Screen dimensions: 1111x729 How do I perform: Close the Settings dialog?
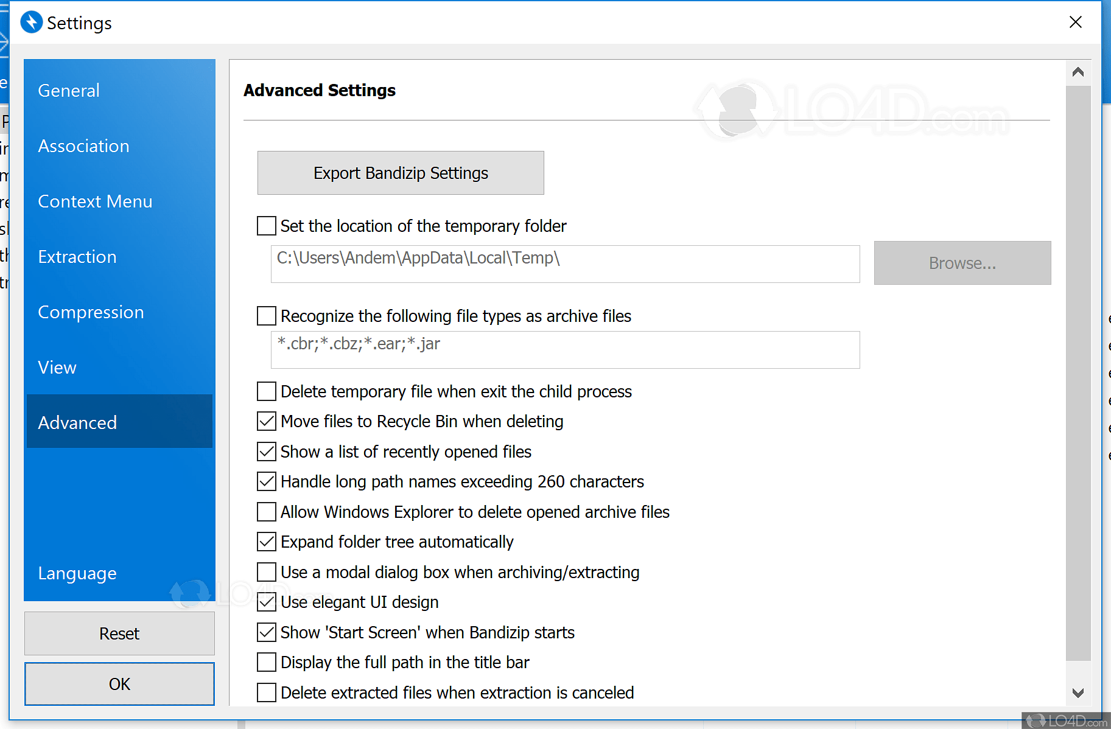pos(1076,22)
